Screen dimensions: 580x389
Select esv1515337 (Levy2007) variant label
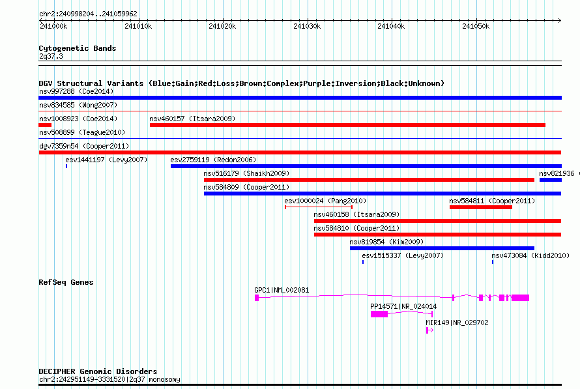point(403,255)
